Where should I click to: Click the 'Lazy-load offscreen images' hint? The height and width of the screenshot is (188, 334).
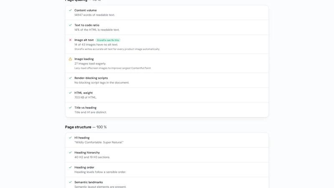tap(113, 68)
